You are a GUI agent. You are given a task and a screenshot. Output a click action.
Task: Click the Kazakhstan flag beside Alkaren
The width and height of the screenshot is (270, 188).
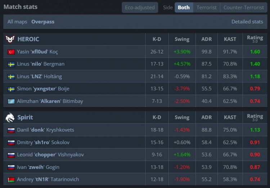[x=11, y=101]
